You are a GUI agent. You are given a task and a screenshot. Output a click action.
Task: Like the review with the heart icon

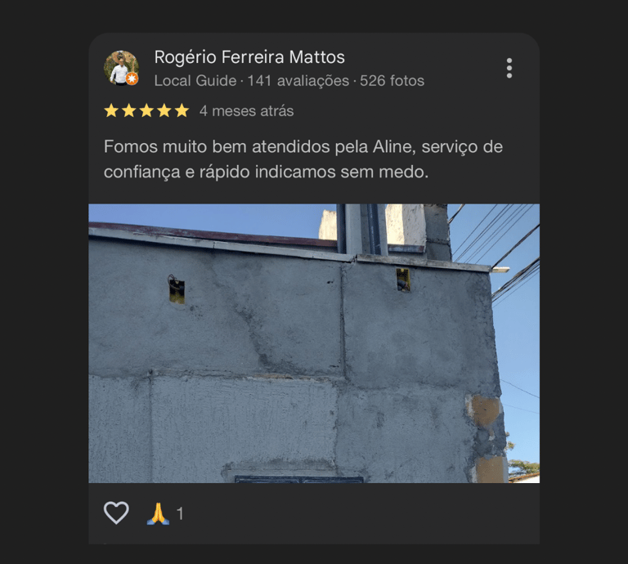pyautogui.click(x=116, y=513)
